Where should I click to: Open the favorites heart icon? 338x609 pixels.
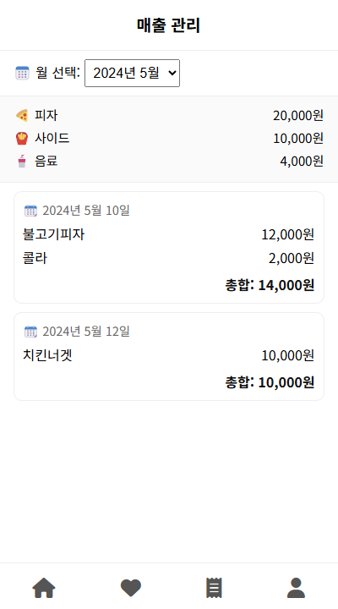click(131, 588)
